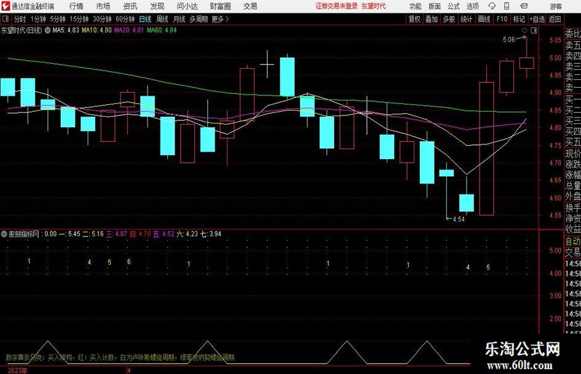
Task: Select the 日线 daily period tab
Action: coord(145,19)
